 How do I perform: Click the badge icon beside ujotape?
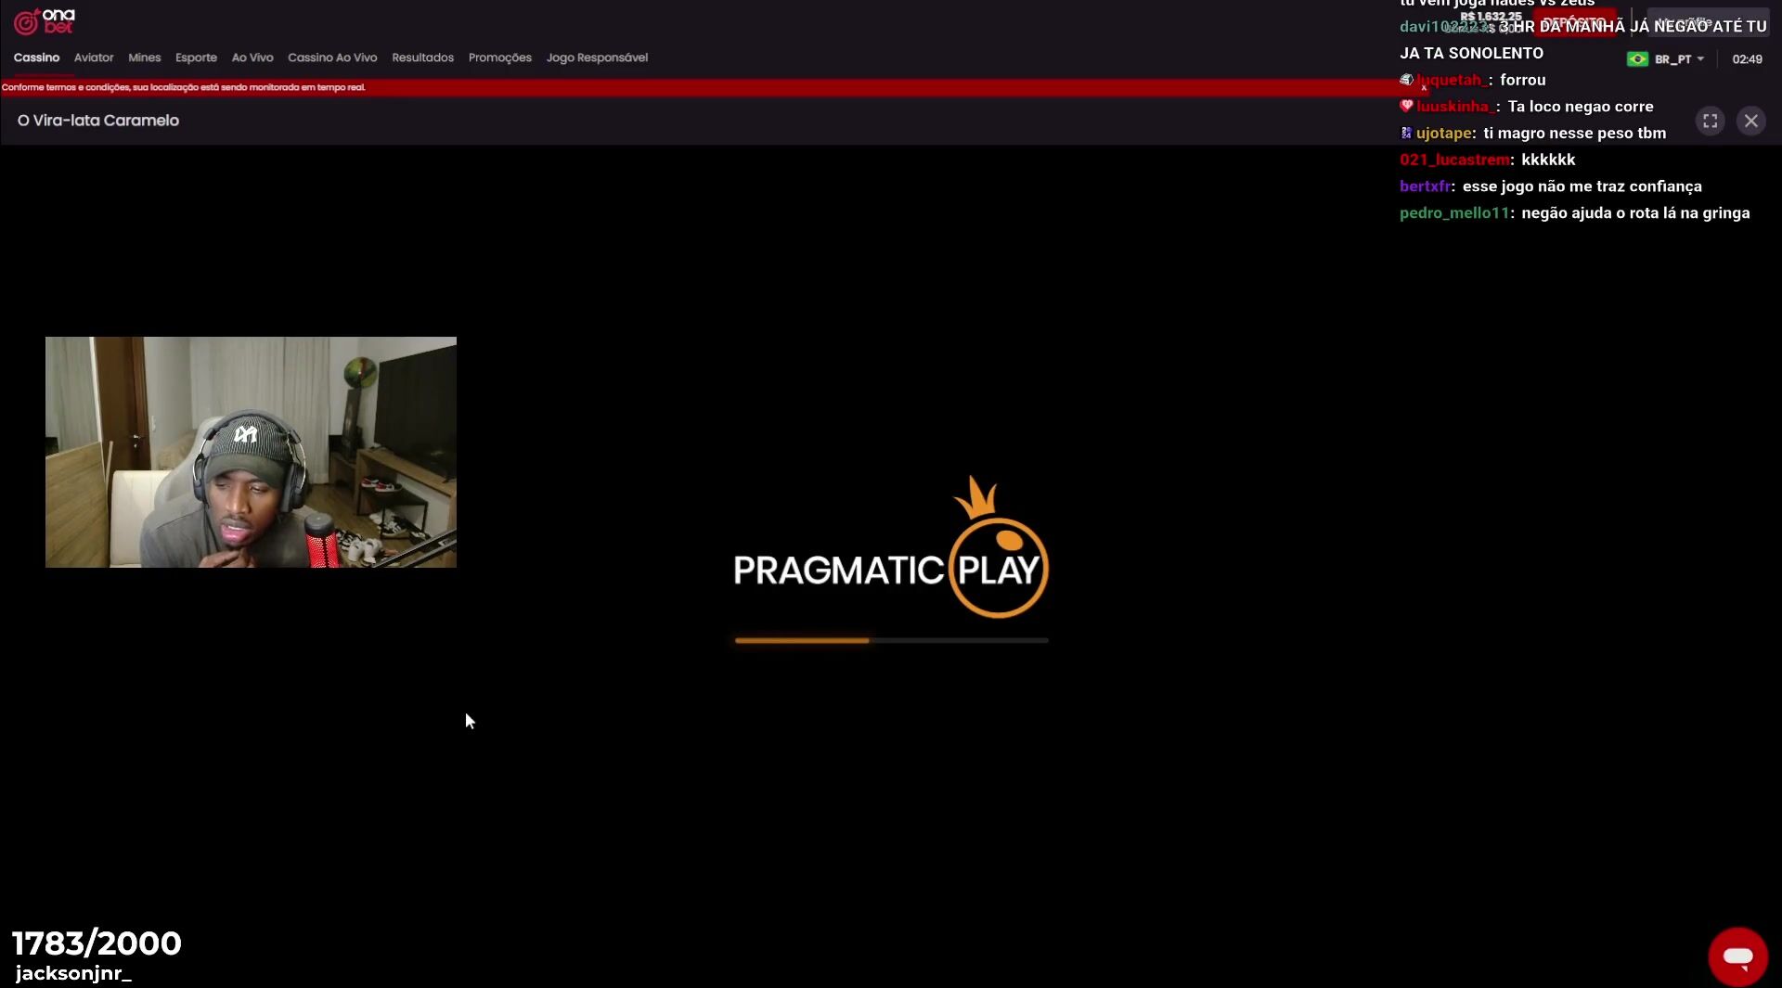click(x=1406, y=133)
